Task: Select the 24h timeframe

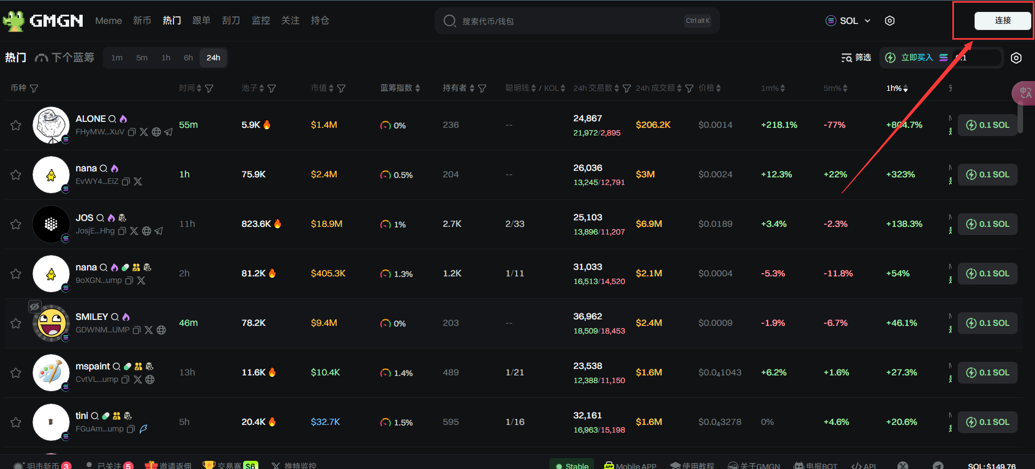Action: pos(213,58)
